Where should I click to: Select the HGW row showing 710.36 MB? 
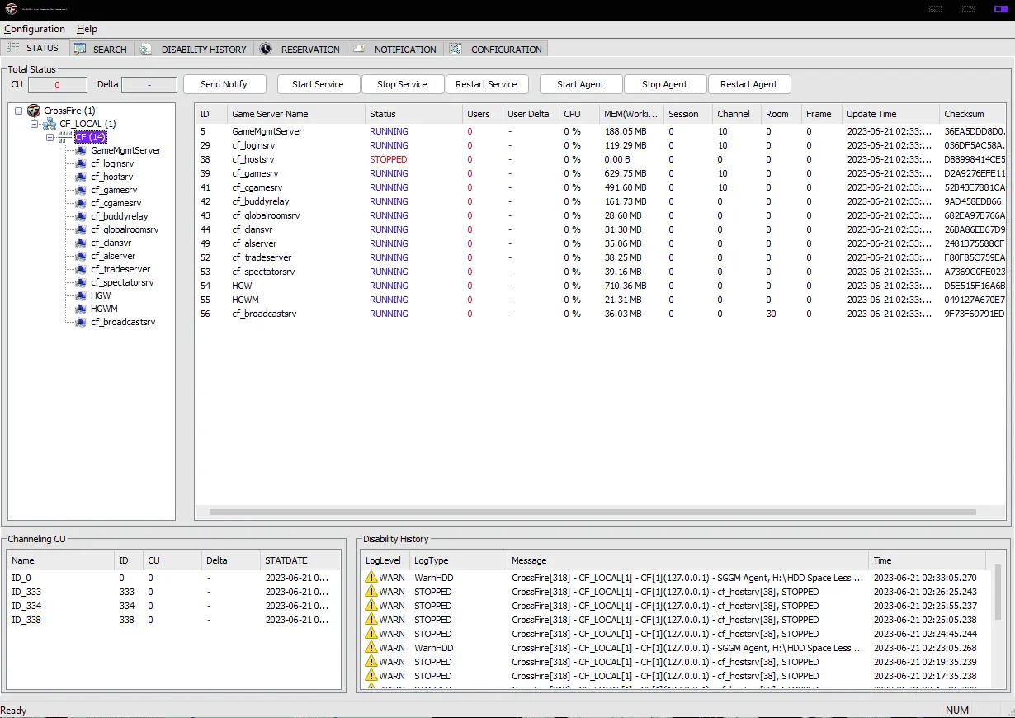tap(601, 286)
